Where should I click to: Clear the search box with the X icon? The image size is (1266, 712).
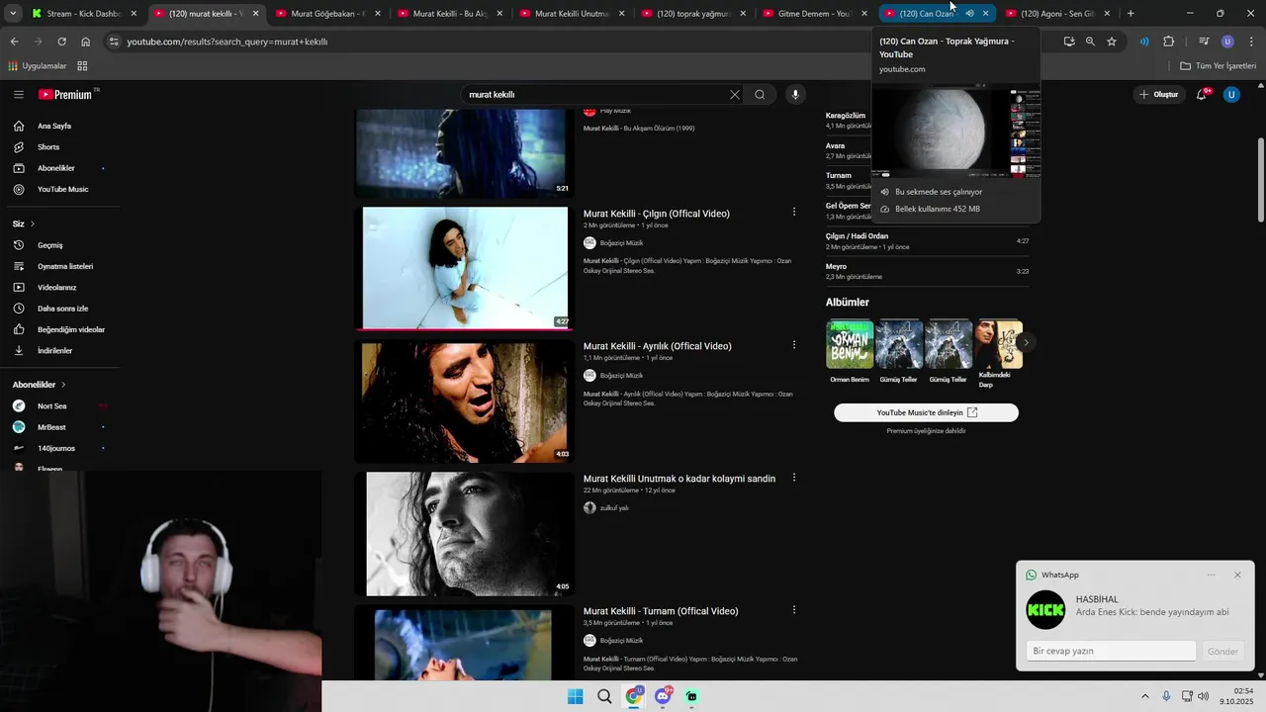point(735,95)
